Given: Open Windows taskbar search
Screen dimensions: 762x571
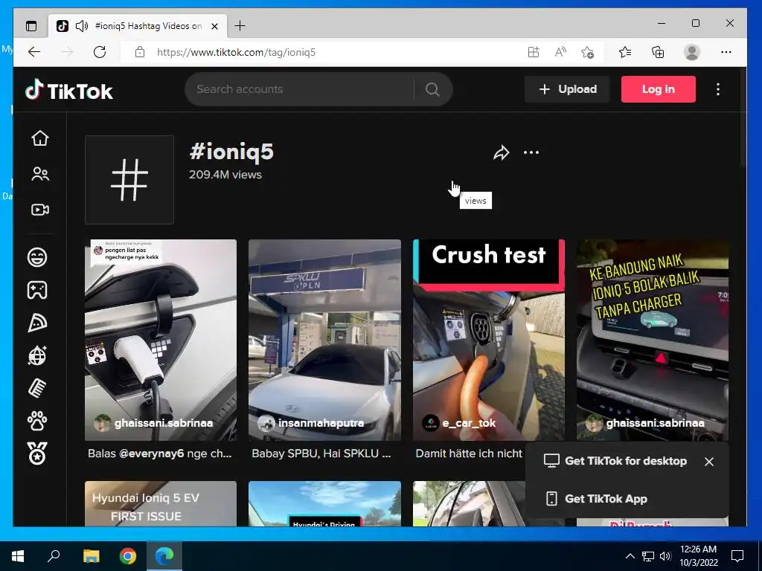Looking at the screenshot, I should click(54, 556).
